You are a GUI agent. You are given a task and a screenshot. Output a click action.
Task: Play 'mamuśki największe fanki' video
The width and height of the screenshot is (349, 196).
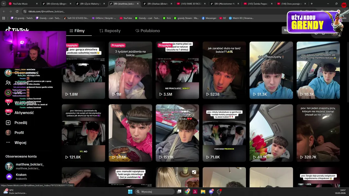pyautogui.click(x=130, y=177)
